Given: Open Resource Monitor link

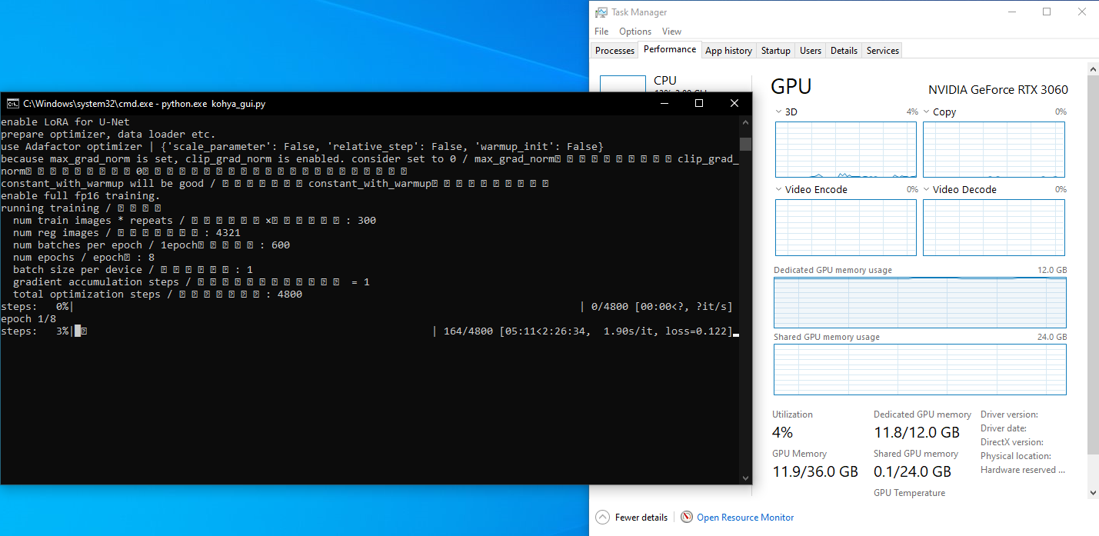Looking at the screenshot, I should pyautogui.click(x=745, y=518).
